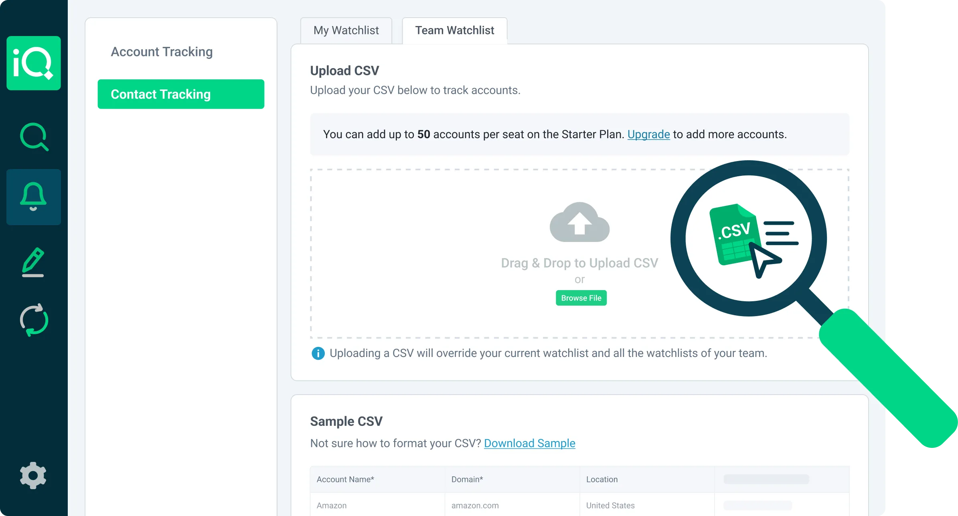The image size is (958, 516).
Task: Click the cloud upload icon
Action: click(579, 222)
